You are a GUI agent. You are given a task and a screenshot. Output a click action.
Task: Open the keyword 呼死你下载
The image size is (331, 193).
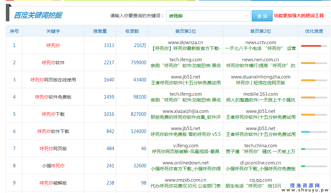tap(53, 114)
